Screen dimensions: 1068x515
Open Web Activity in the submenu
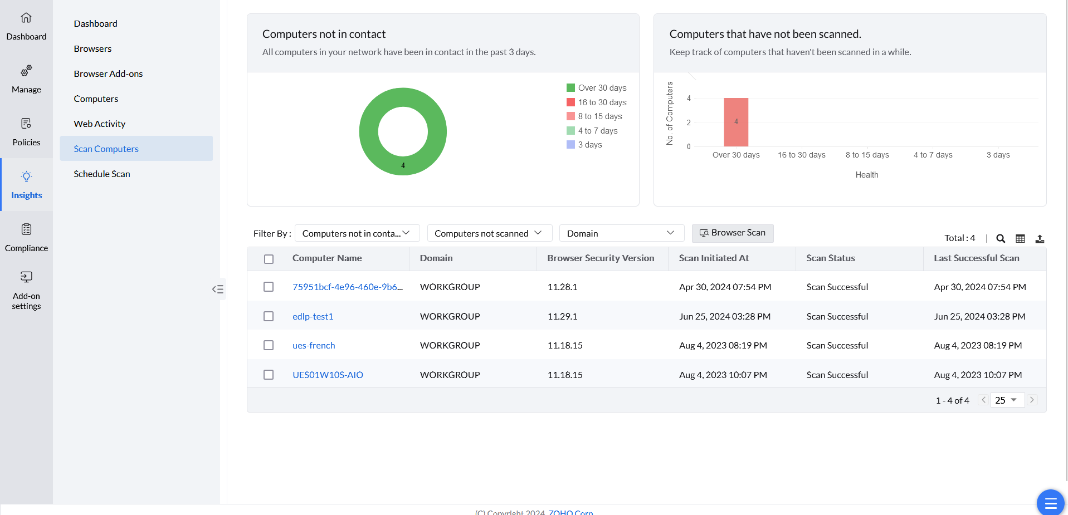(100, 124)
